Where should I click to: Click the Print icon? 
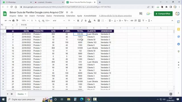pos(13,21)
